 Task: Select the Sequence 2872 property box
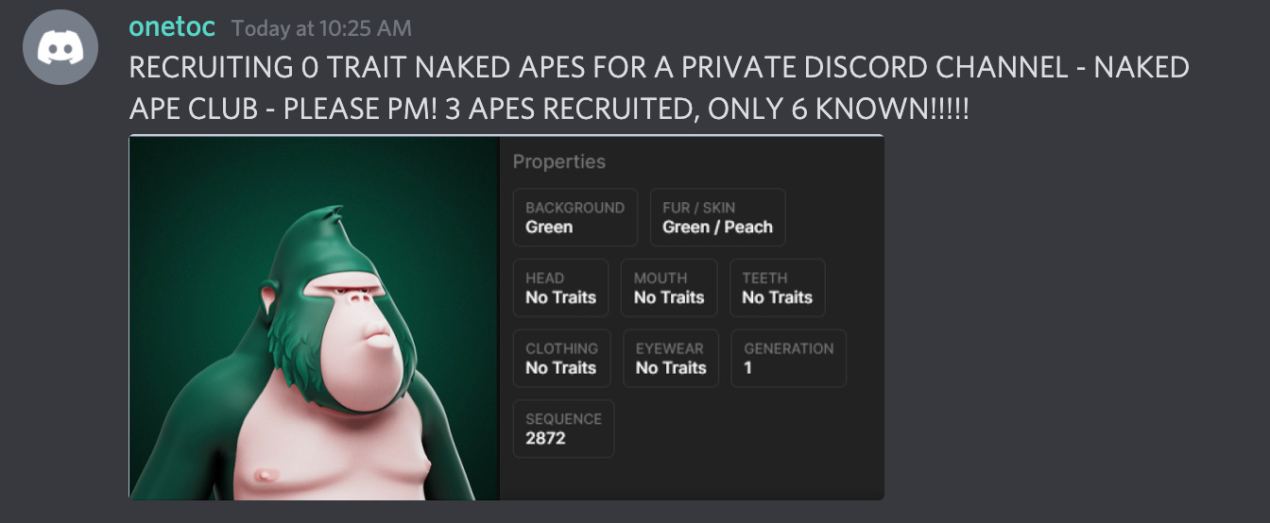(x=564, y=429)
